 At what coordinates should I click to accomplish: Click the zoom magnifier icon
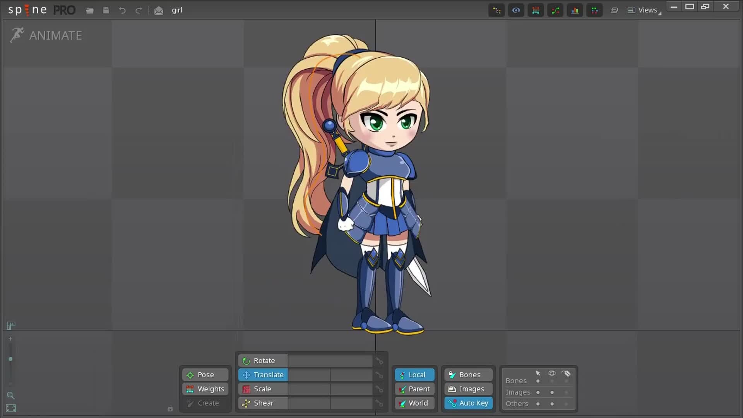click(x=11, y=396)
